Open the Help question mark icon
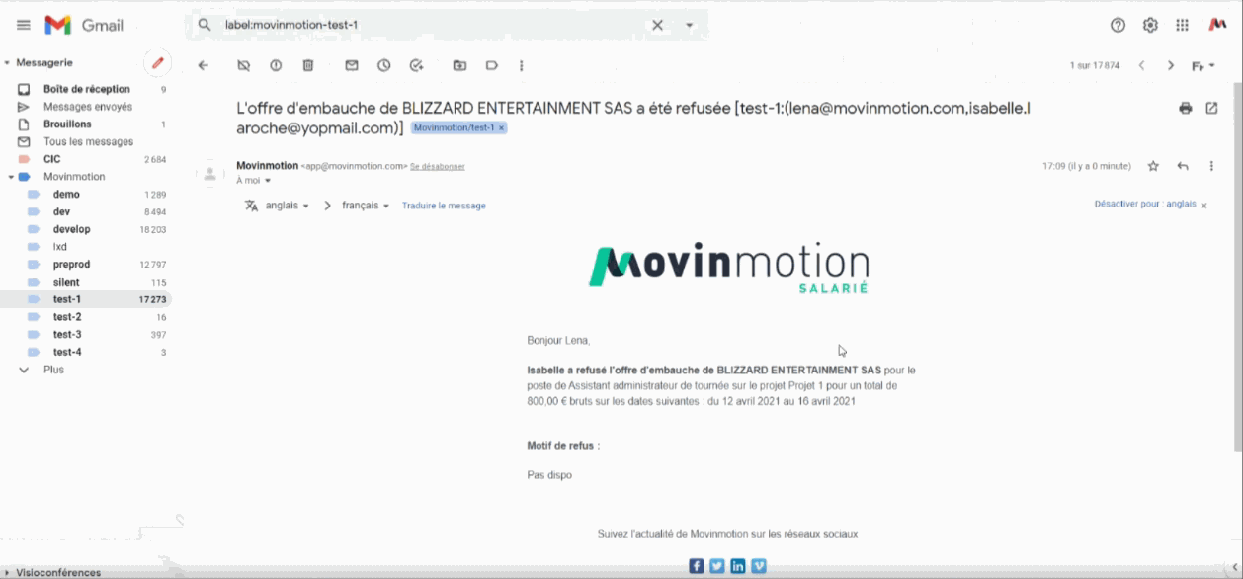 pos(1118,25)
